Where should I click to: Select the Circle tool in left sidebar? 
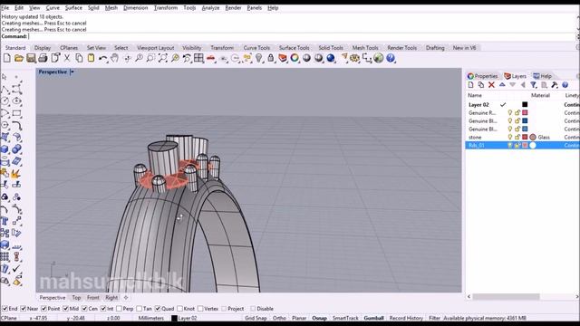[x=5, y=101]
